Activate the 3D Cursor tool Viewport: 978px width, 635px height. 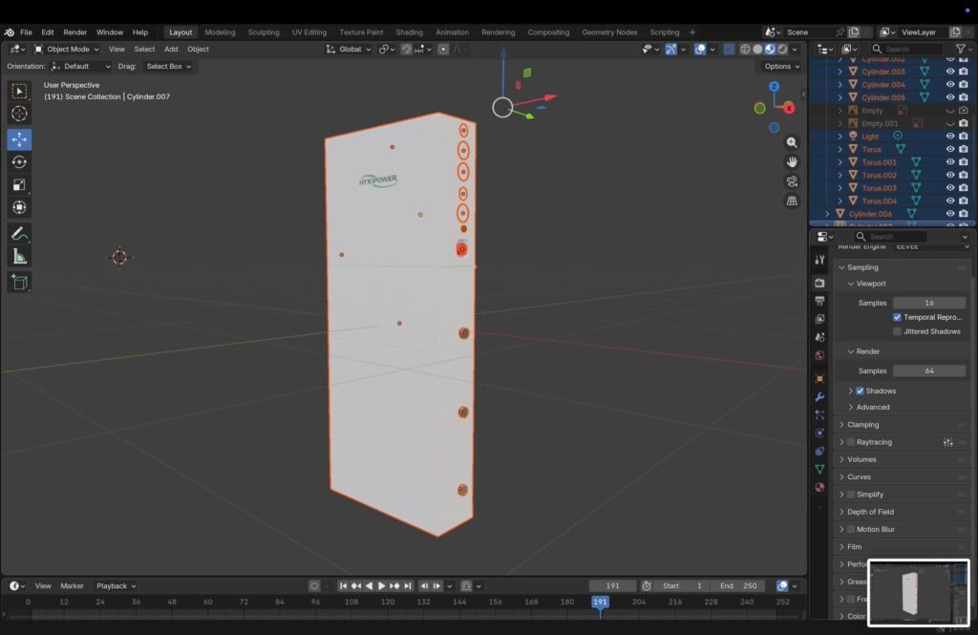click(19, 115)
